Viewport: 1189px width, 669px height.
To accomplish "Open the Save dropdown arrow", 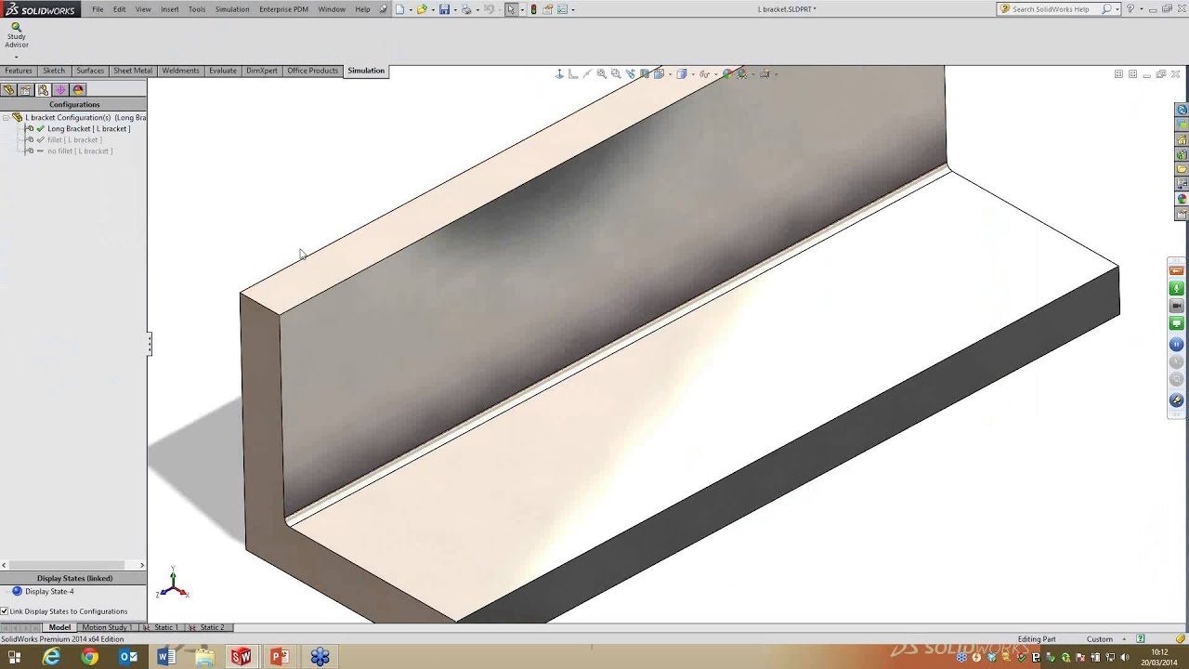I will (x=455, y=9).
